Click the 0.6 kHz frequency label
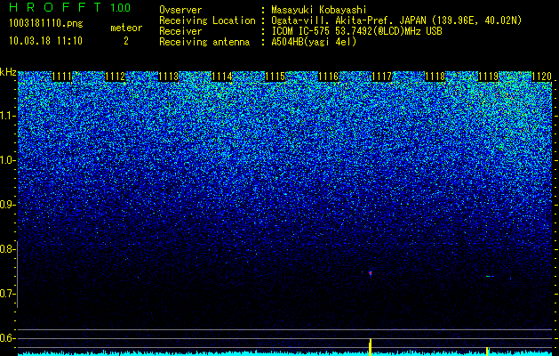The width and height of the screenshot is (559, 356). click(7, 338)
